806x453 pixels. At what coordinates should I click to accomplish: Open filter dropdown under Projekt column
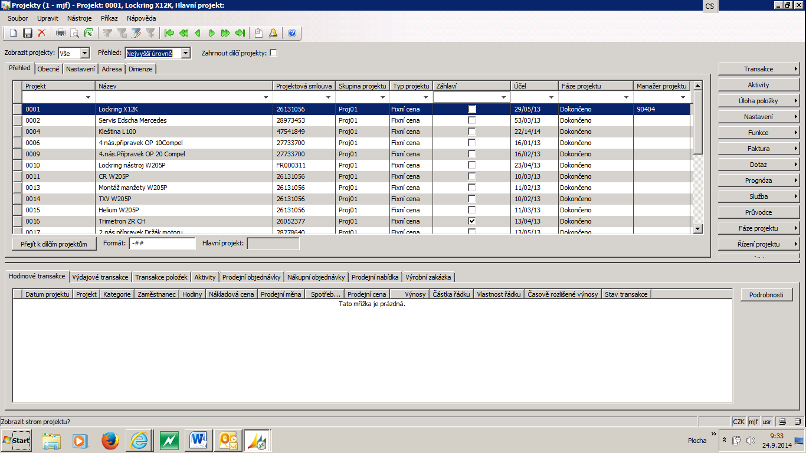pyautogui.click(x=89, y=97)
